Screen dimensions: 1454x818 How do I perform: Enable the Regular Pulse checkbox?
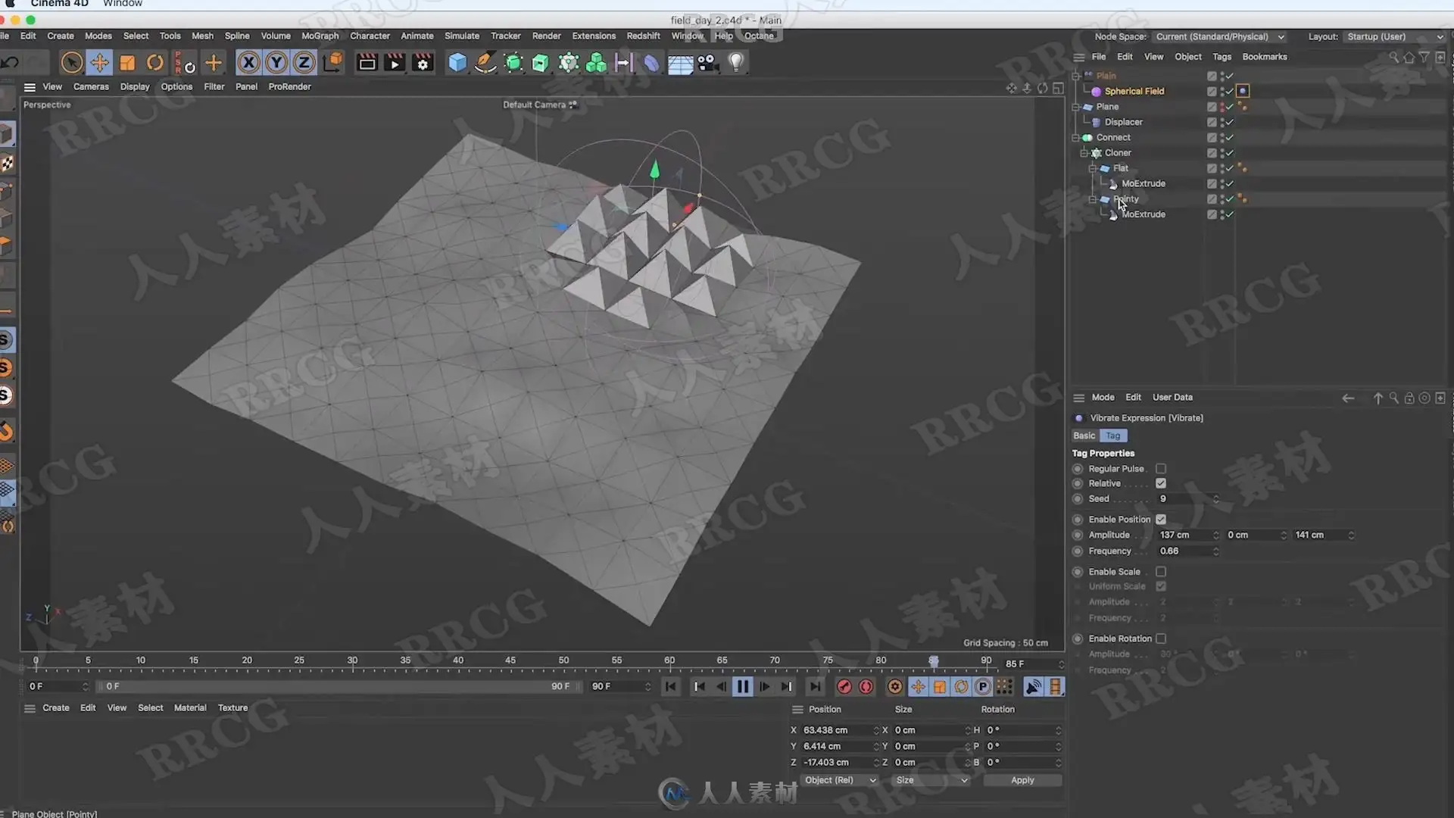click(1161, 469)
